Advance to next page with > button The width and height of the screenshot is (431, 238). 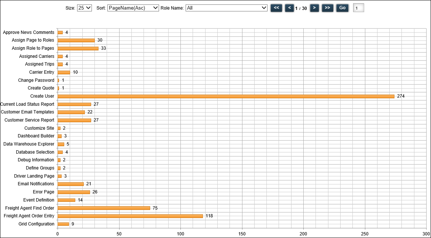[314, 8]
